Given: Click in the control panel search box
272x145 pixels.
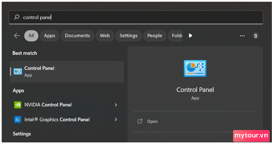Looking at the screenshot, I should click(x=136, y=17).
